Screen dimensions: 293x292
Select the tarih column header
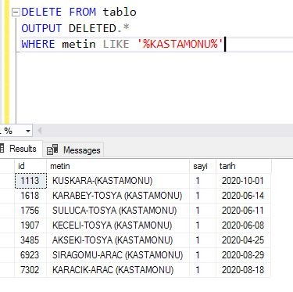(243, 166)
